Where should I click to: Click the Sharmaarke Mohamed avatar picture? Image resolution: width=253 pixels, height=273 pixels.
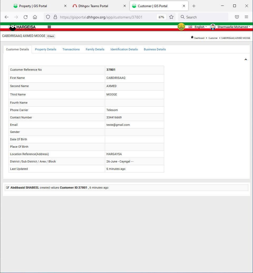pyautogui.click(x=213, y=27)
